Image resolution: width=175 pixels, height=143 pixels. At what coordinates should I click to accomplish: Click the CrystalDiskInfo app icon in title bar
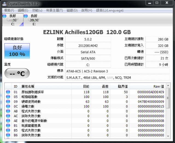click(4, 4)
